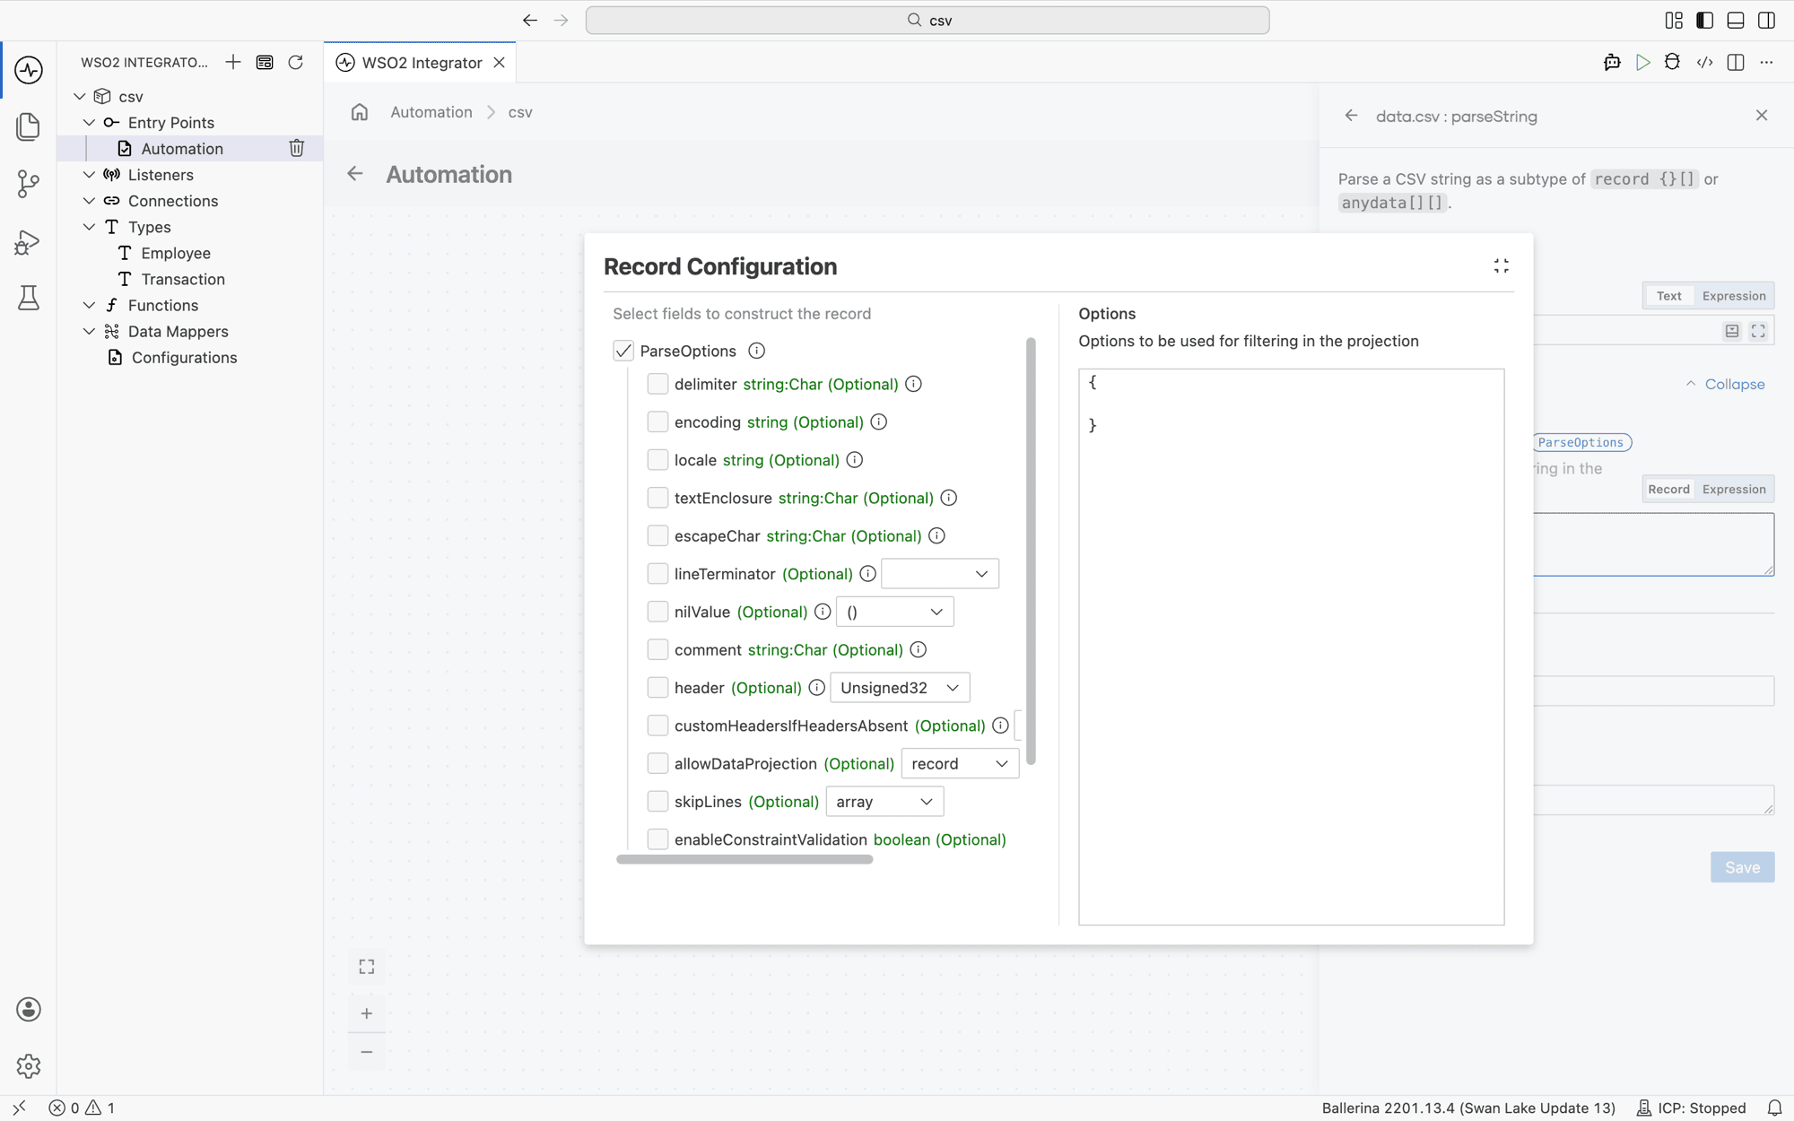
Task: Click the Debug bug icon in editor toolbar
Action: [1673, 62]
